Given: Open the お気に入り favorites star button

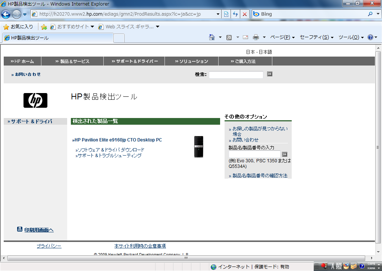Looking at the screenshot, I should tap(18, 27).
